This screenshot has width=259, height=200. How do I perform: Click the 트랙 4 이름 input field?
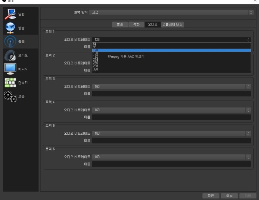[x=171, y=117]
